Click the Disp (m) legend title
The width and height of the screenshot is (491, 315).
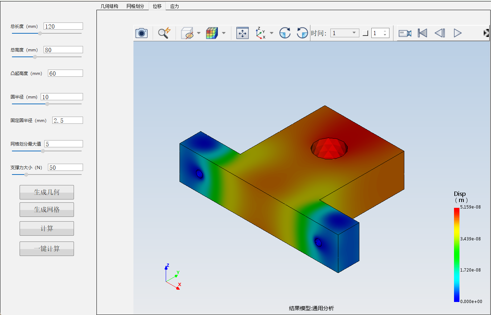pos(460,197)
